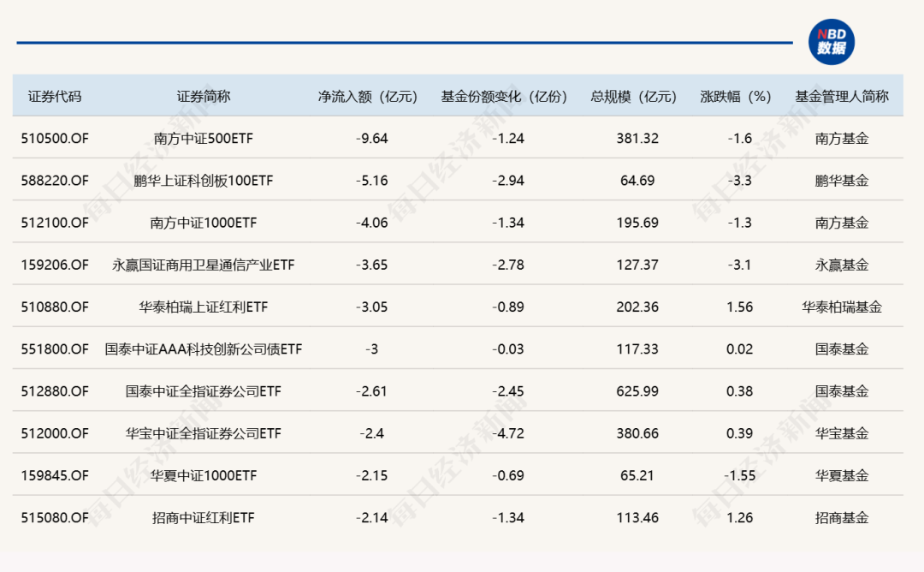Click the NBD数据 logo badge
The width and height of the screenshot is (924, 572).
tap(831, 42)
